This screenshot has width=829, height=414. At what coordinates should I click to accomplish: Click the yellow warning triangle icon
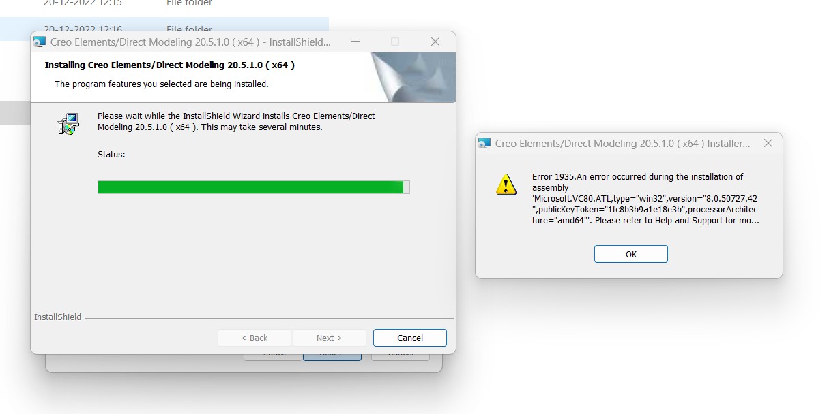point(506,185)
